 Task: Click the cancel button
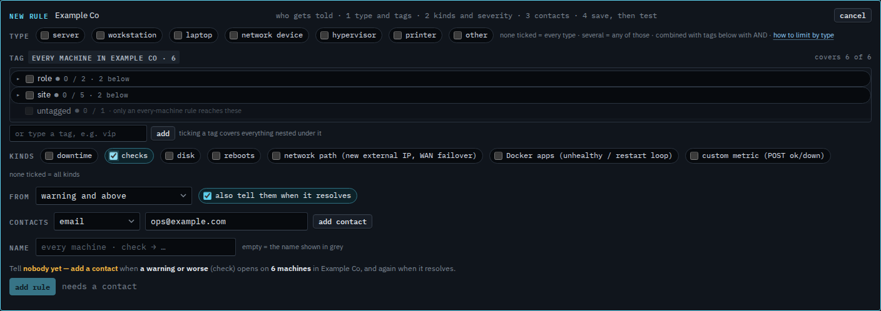pos(852,16)
